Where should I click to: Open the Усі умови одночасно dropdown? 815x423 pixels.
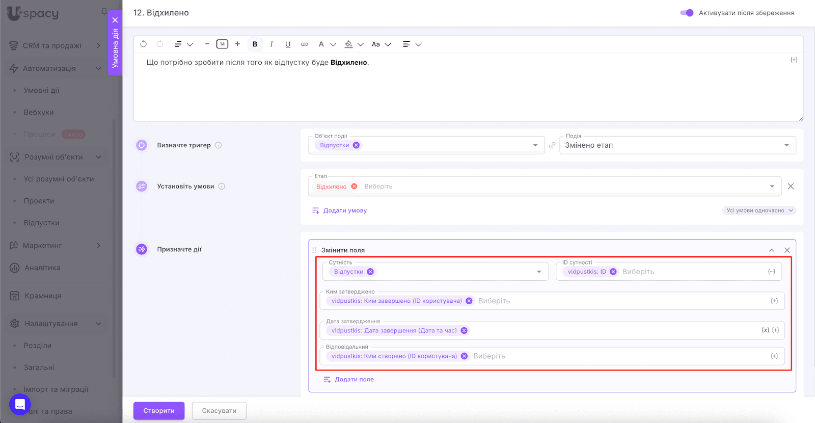coord(759,210)
